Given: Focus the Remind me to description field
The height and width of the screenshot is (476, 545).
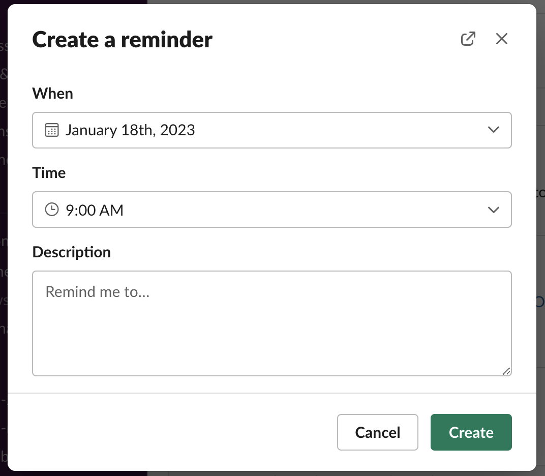Looking at the screenshot, I should tap(272, 323).
